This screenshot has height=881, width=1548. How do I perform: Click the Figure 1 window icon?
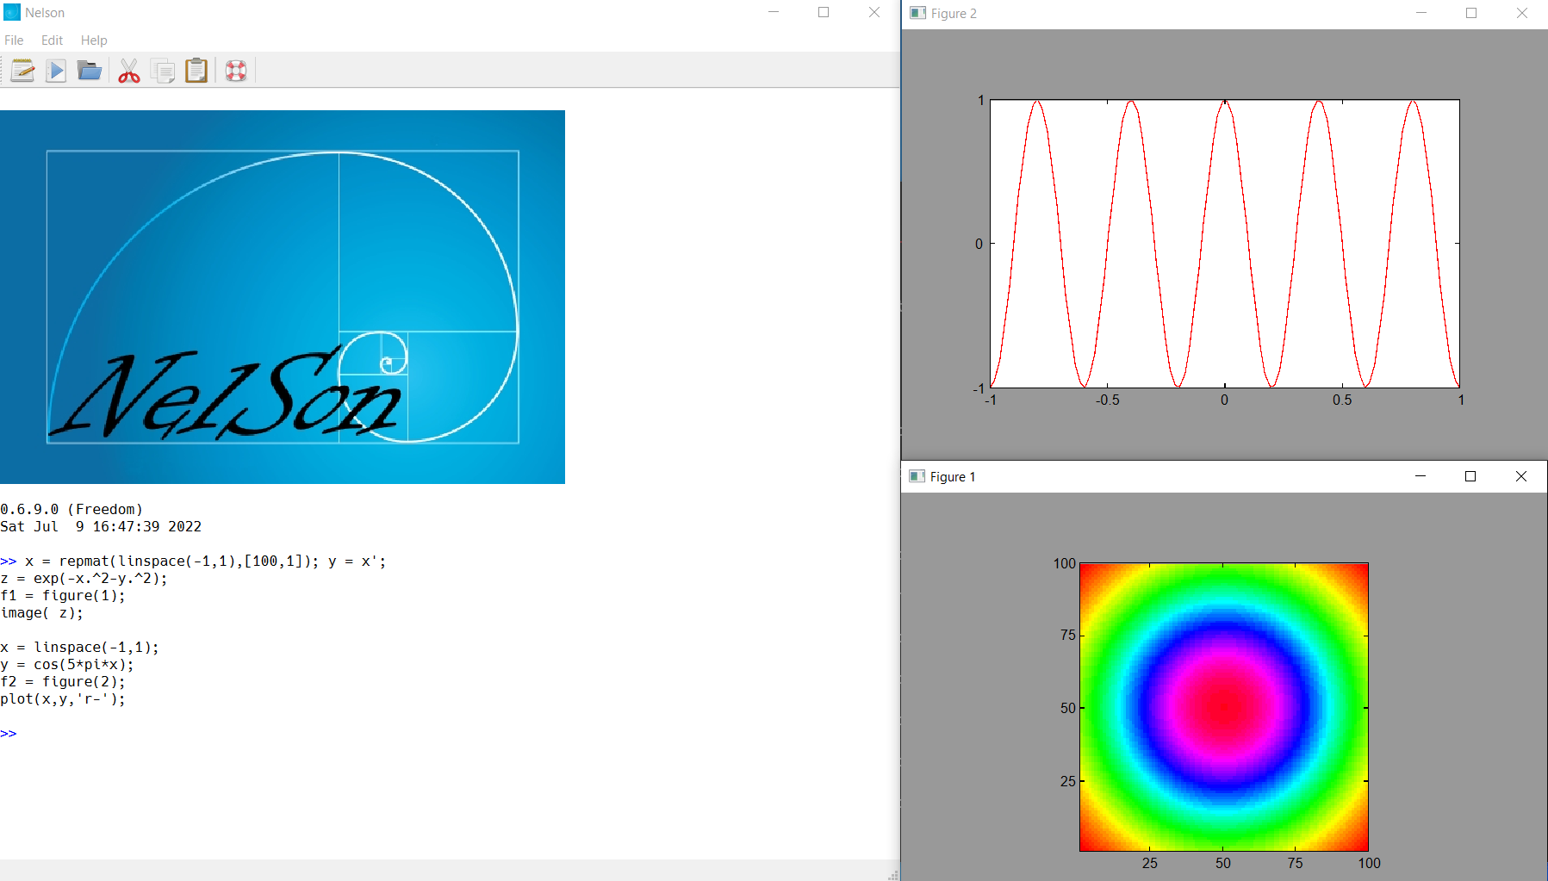917,476
